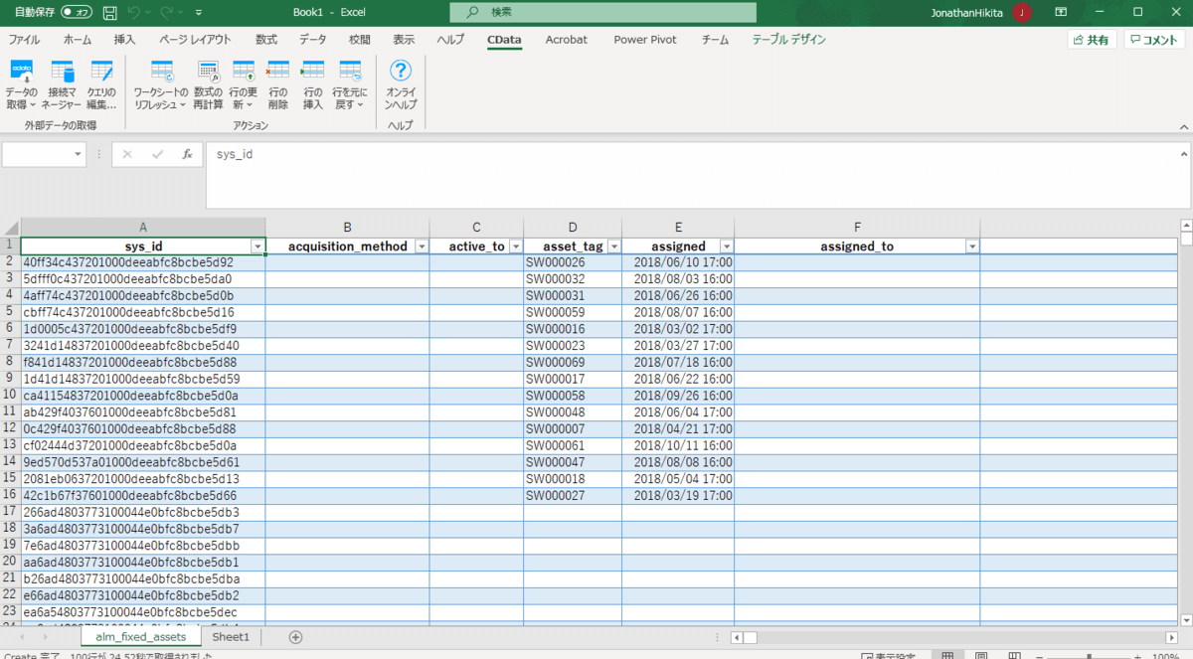Image resolution: width=1193 pixels, height=659 pixels.
Task: Open the Name Box dropdown arrow
Action: click(79, 155)
